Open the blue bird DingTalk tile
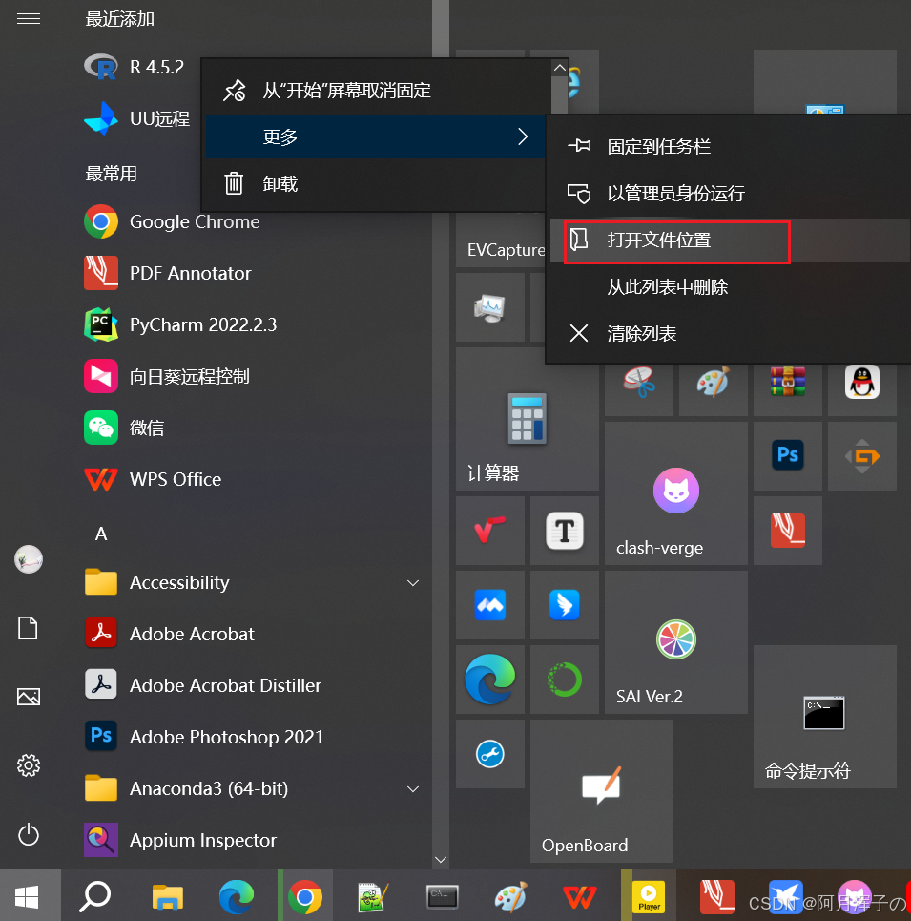Image resolution: width=911 pixels, height=921 pixels. coord(565,605)
